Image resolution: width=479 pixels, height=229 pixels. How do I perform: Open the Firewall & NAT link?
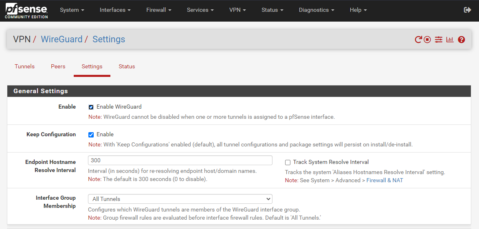tap(385, 180)
